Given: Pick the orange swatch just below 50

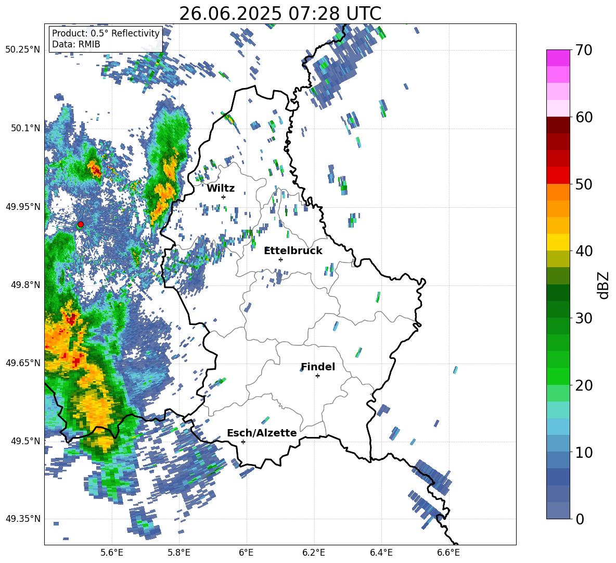Looking at the screenshot, I should tap(558, 192).
